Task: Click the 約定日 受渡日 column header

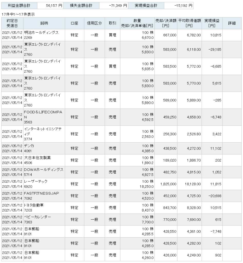Action: coord(12,23)
